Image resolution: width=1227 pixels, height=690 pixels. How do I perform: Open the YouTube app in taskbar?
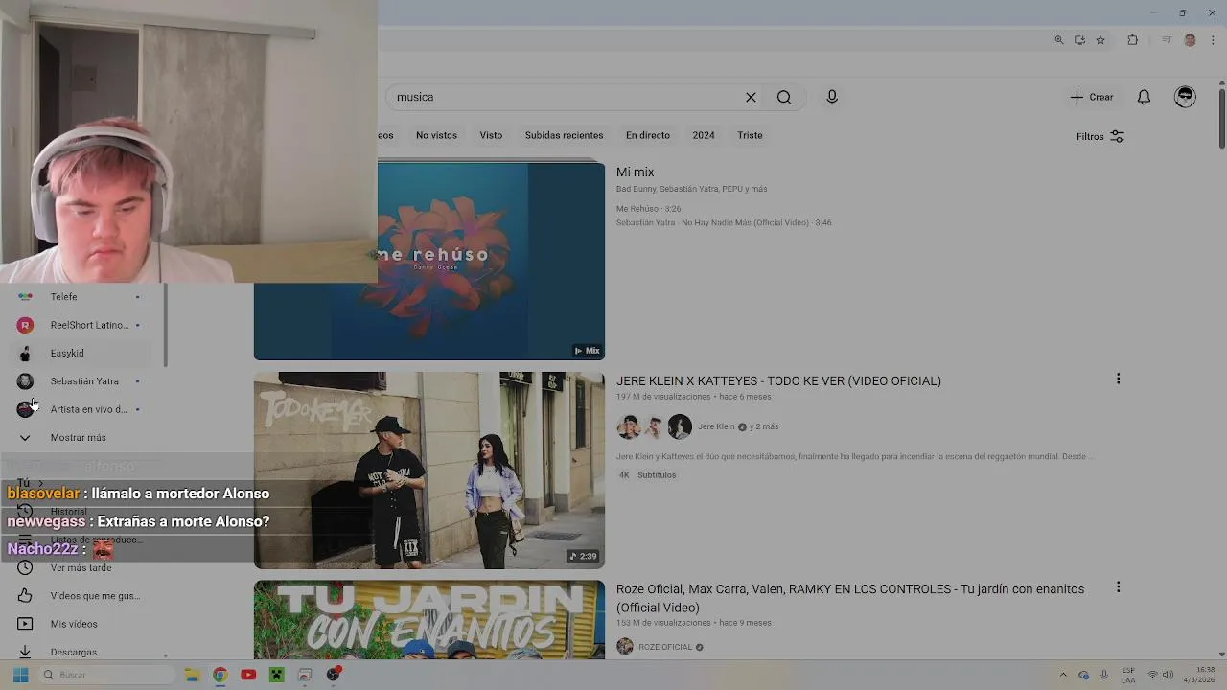click(x=248, y=676)
